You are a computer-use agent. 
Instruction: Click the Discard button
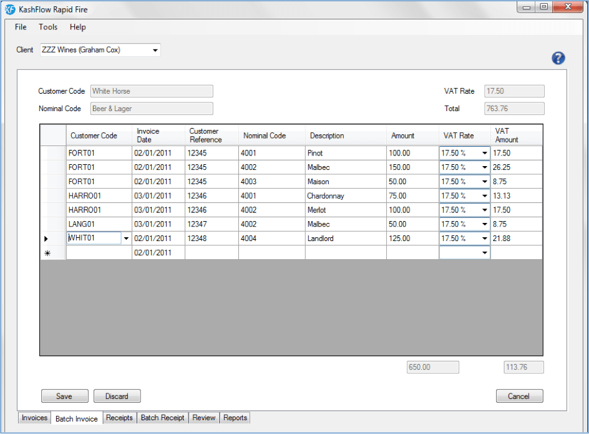(117, 396)
